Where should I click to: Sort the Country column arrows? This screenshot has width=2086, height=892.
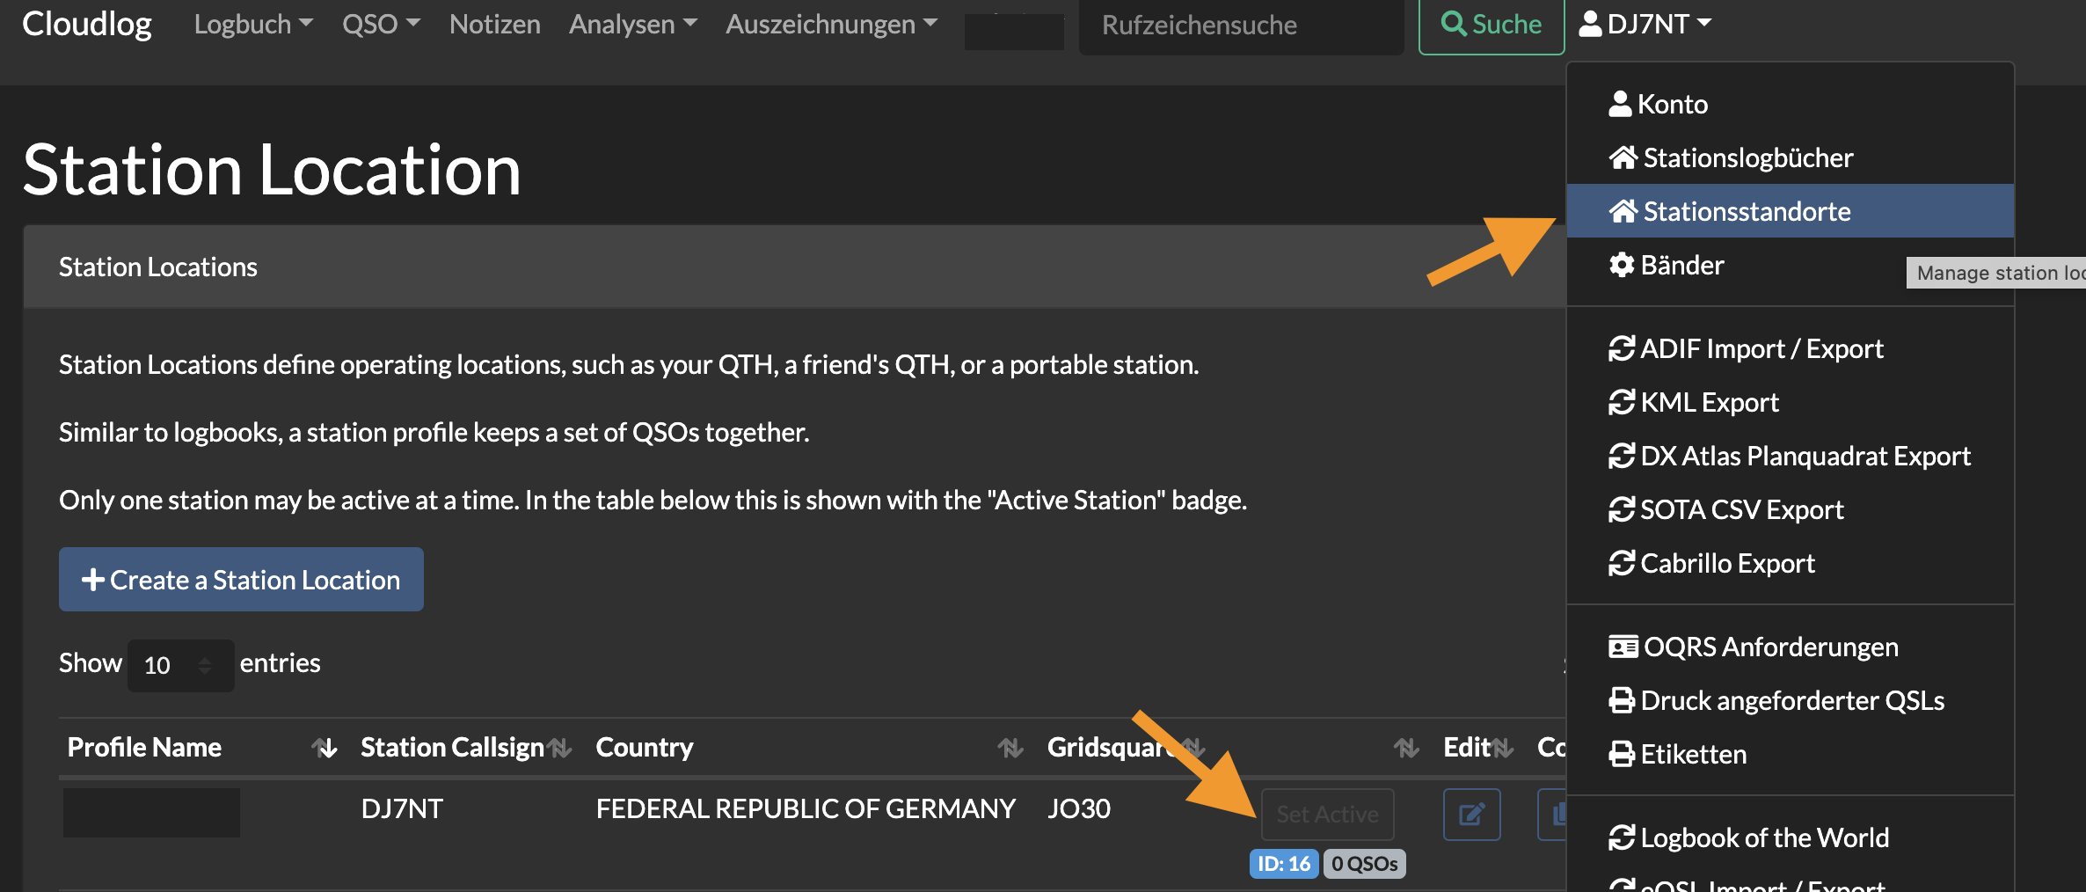click(x=1010, y=748)
